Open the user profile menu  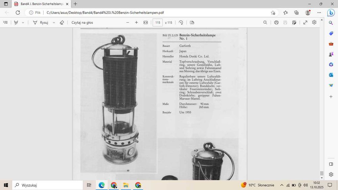point(308,13)
